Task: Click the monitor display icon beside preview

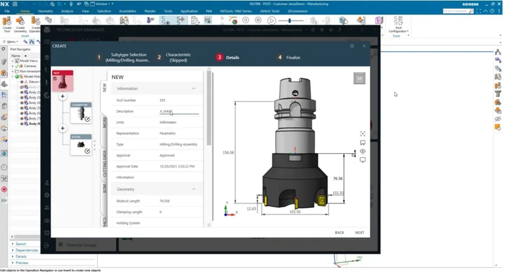Action: coord(362,159)
